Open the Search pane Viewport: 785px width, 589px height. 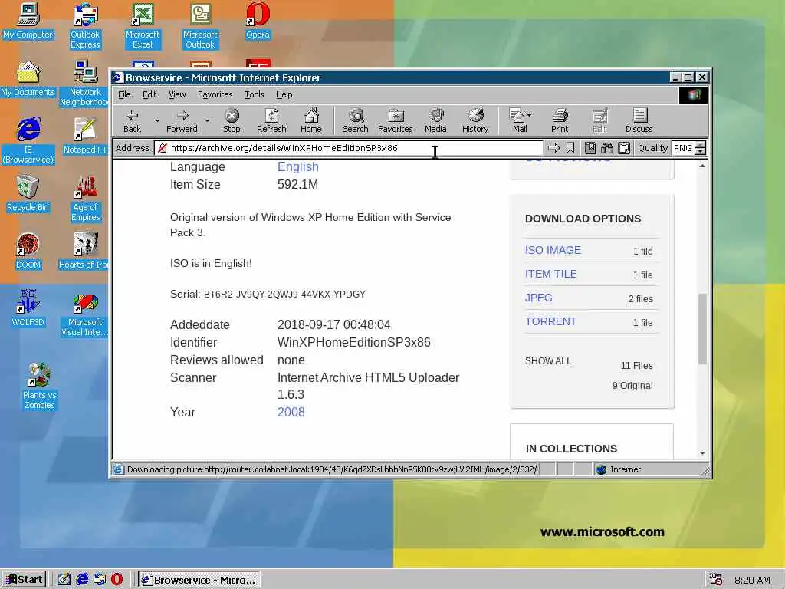coord(356,120)
